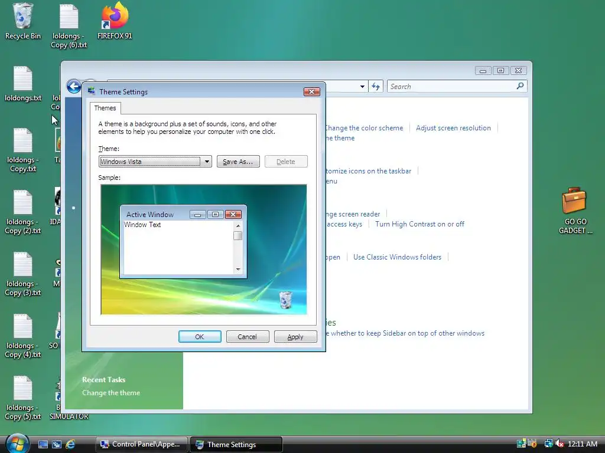
Task: Select loldongs - Copy.txt desktop file
Action: tap(23, 150)
